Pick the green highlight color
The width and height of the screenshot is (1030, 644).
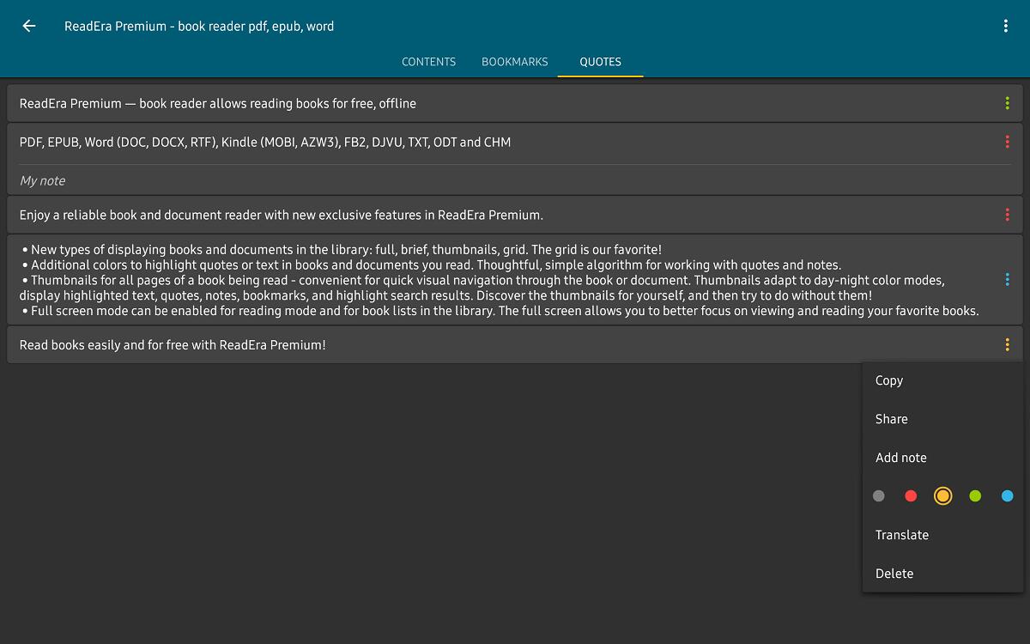click(x=975, y=495)
